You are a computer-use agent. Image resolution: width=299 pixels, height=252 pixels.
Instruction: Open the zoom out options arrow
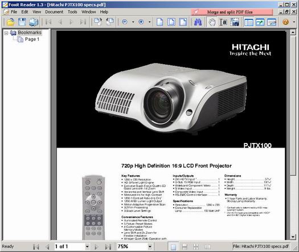click(x=133, y=22)
